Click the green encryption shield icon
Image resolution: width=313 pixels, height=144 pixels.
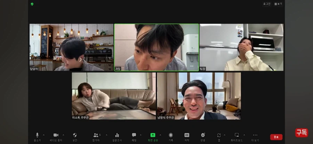32,4
